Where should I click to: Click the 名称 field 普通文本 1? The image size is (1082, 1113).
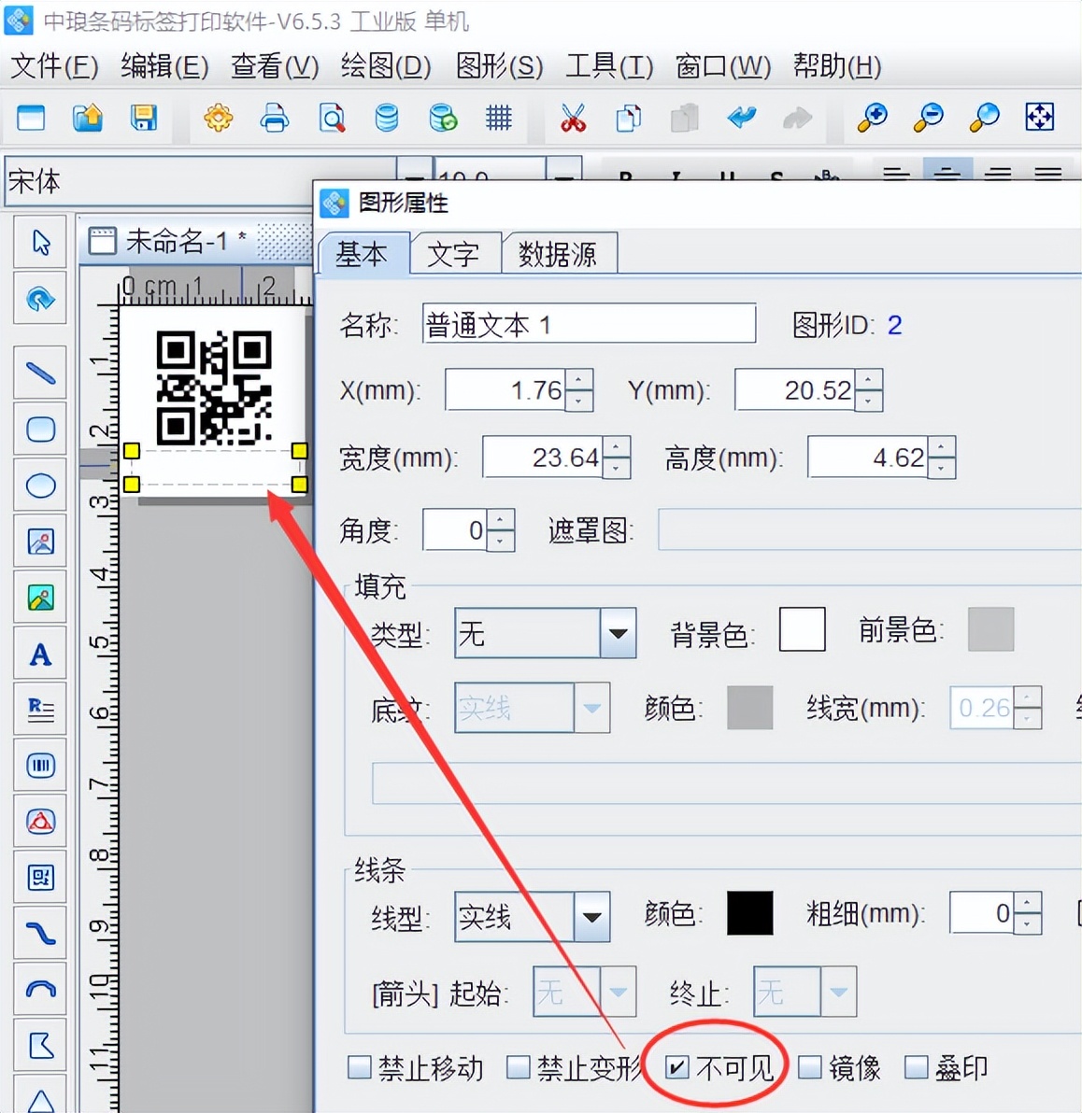coord(589,324)
